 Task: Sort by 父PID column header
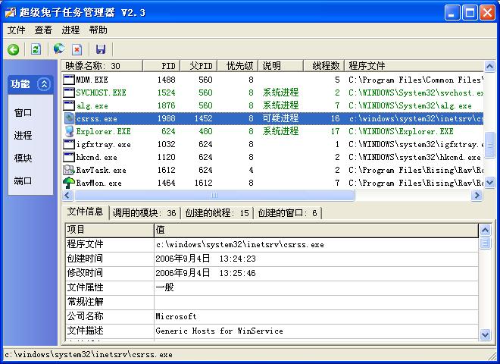(198, 66)
